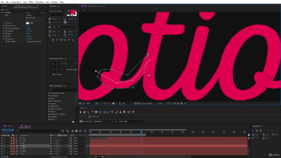The width and height of the screenshot is (281, 158).
Task: Click the Graph Editor icon in timeline
Action: 85,131
